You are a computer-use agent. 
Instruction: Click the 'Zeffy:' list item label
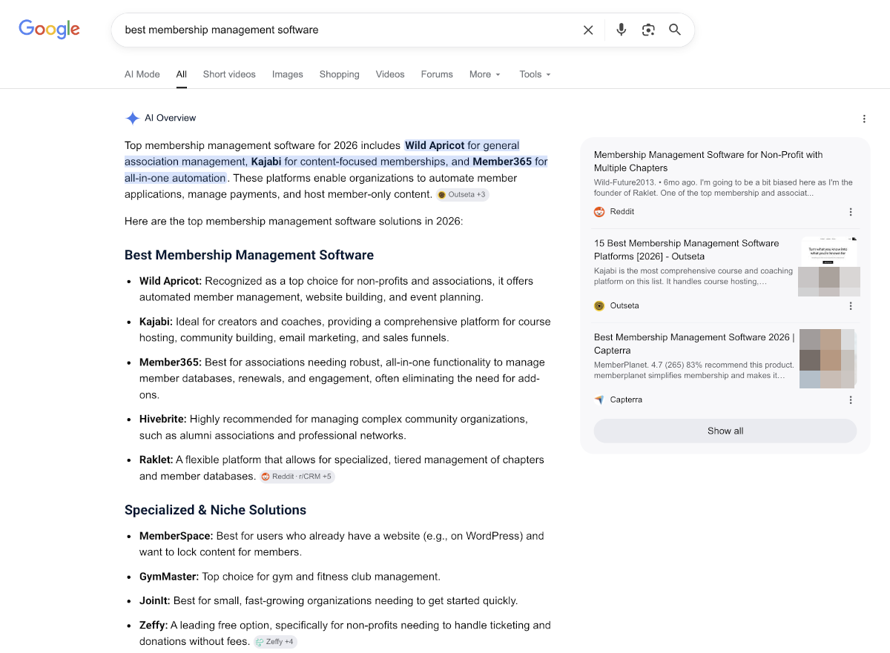point(154,626)
